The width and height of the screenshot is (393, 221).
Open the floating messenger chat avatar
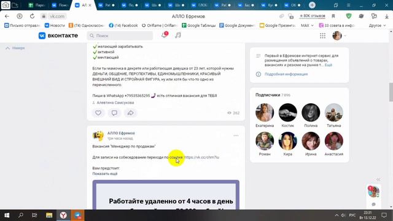(373, 192)
